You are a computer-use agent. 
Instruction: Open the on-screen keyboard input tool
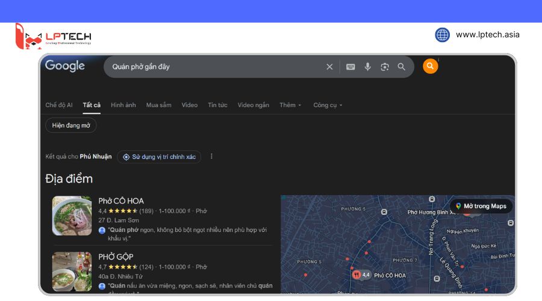tap(350, 67)
